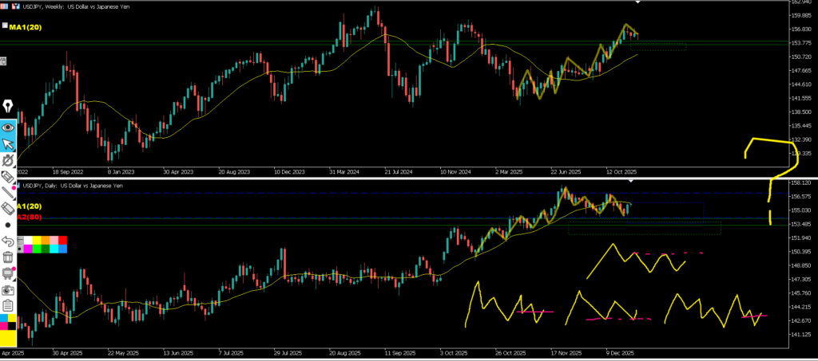The image size is (818, 361).
Task: Select the pen nib drawing tool
Action: pyautogui.click(x=9, y=107)
